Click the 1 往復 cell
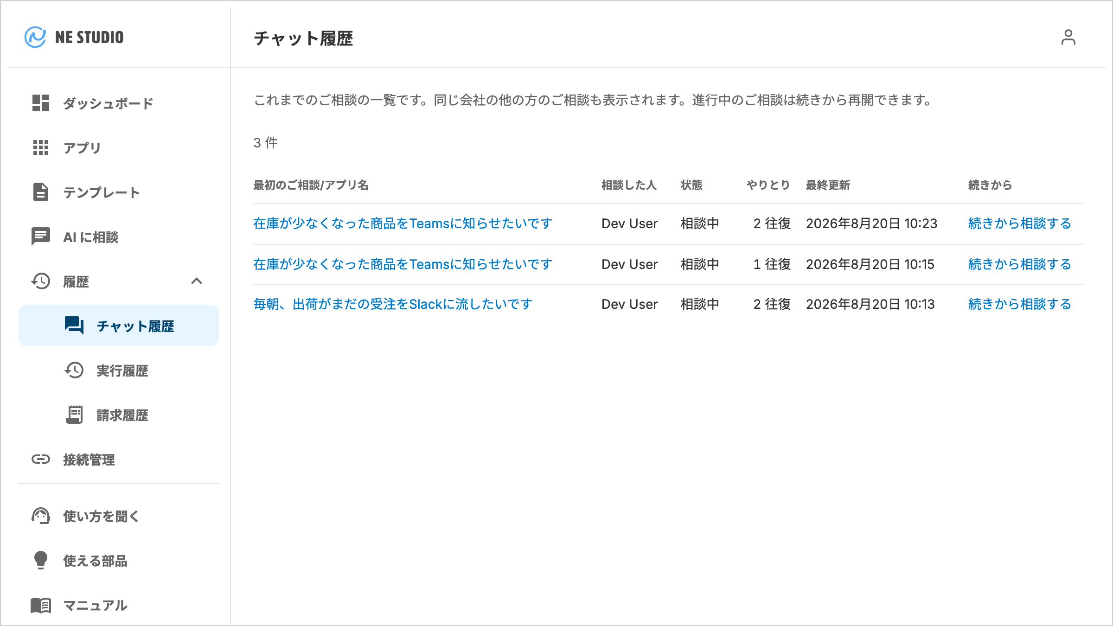Image resolution: width=1113 pixels, height=626 pixels. [x=772, y=264]
